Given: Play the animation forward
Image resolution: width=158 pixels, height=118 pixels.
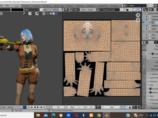Looking at the screenshot, I should click(38, 107).
